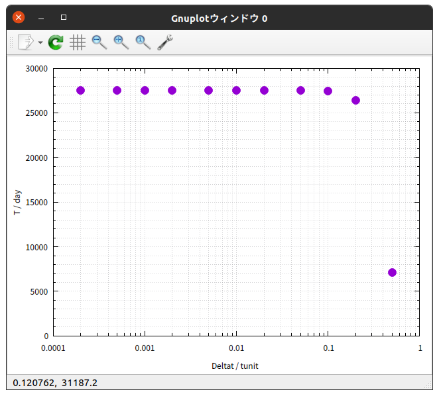
Task: Click the window title Gnuplot text
Action: coord(219,19)
